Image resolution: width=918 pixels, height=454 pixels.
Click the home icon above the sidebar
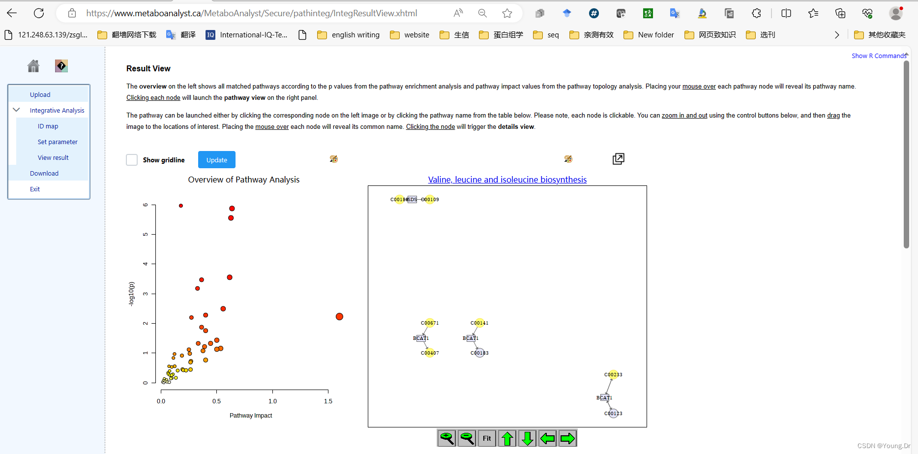pos(33,65)
